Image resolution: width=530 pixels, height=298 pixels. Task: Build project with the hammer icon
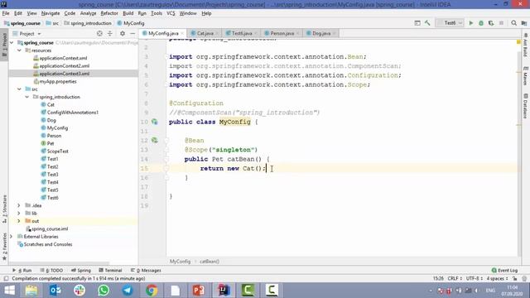pyautogui.click(x=427, y=23)
